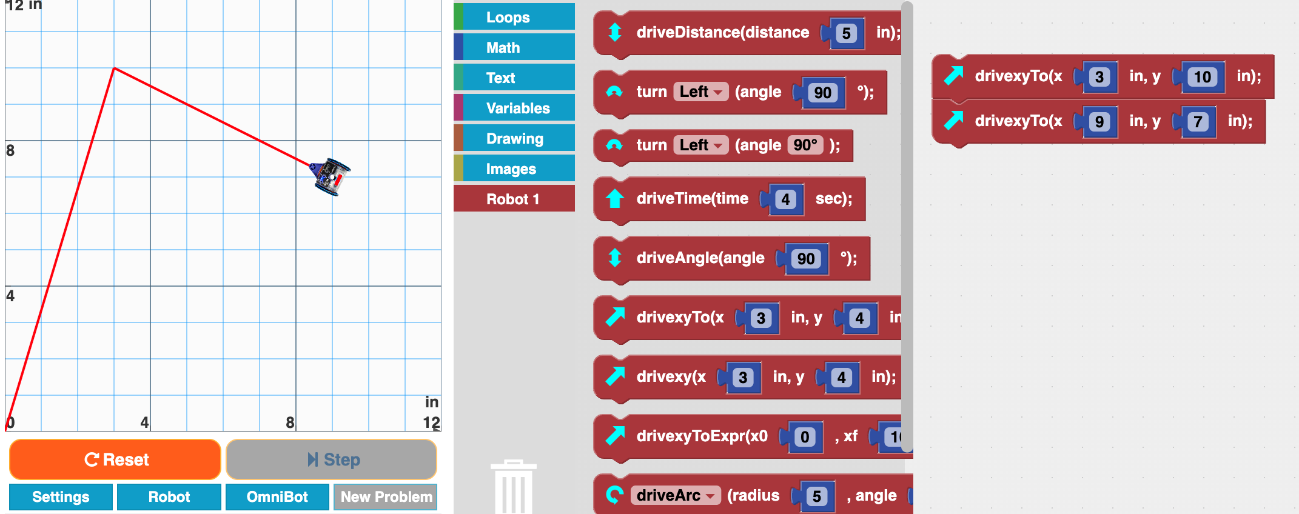This screenshot has height=514, width=1299.
Task: Click the y value 4 in the drivexy block
Action: (842, 378)
